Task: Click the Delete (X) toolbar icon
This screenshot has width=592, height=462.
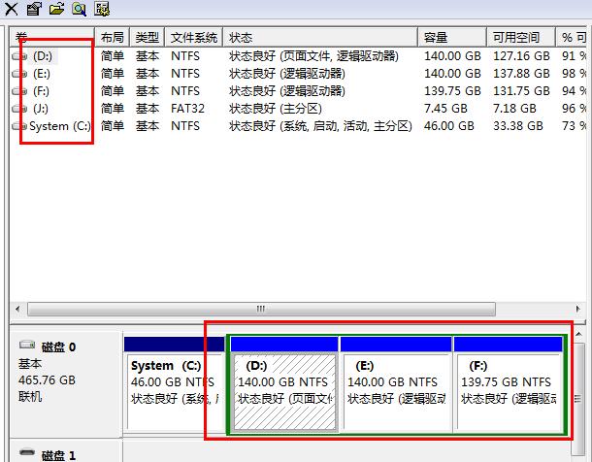Action: [x=12, y=10]
